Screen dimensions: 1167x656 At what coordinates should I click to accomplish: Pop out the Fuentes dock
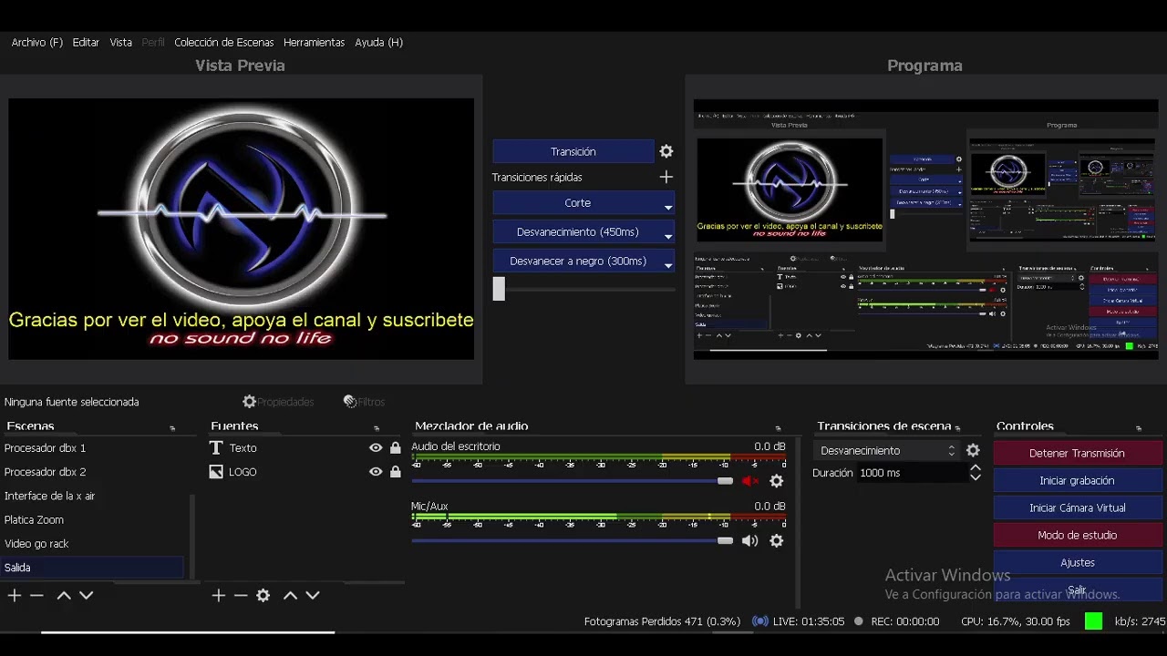[377, 428]
